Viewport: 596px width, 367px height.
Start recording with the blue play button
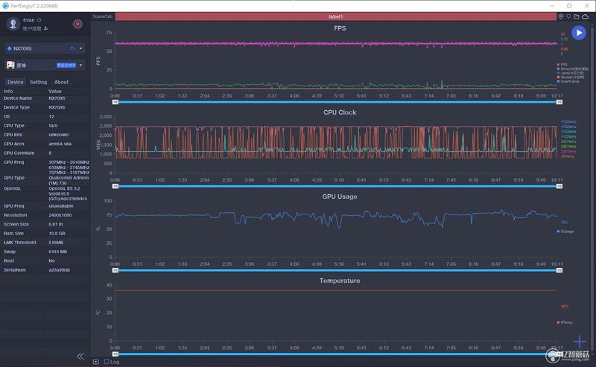[x=579, y=33]
